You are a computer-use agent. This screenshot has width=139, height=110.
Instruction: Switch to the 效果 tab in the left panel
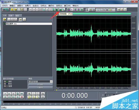pyautogui.click(x=11, y=16)
